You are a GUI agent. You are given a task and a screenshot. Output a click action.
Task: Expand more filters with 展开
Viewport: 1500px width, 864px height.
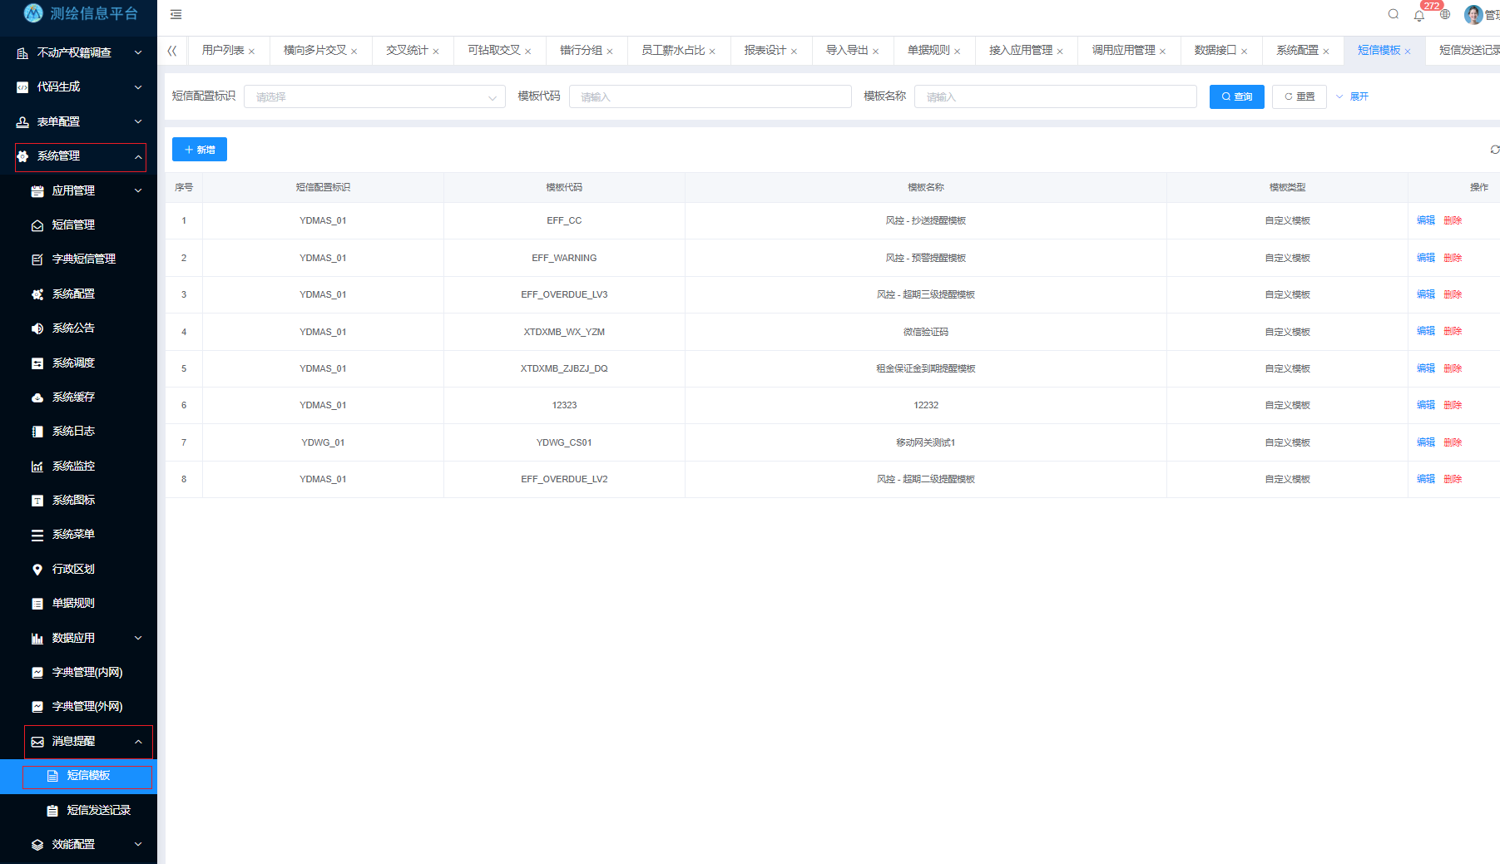tap(1353, 96)
